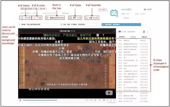
Task: Click the video progress bar
Action: 53,100
